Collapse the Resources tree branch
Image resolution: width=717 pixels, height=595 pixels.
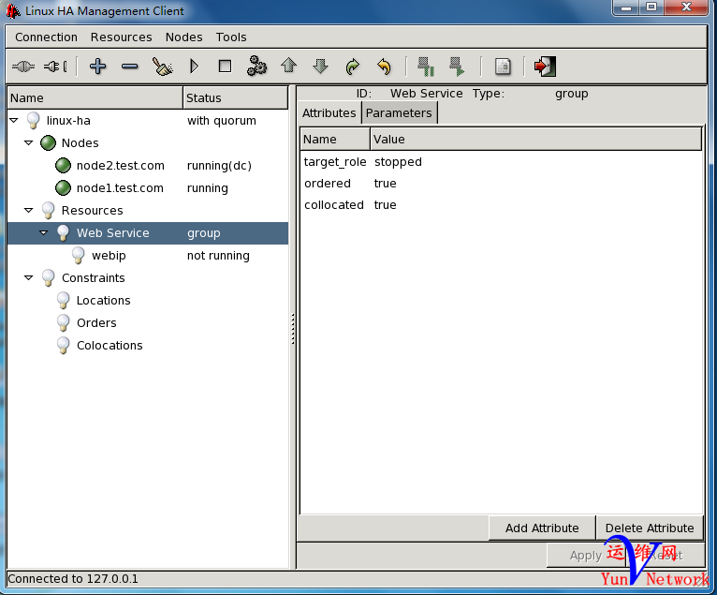28,210
